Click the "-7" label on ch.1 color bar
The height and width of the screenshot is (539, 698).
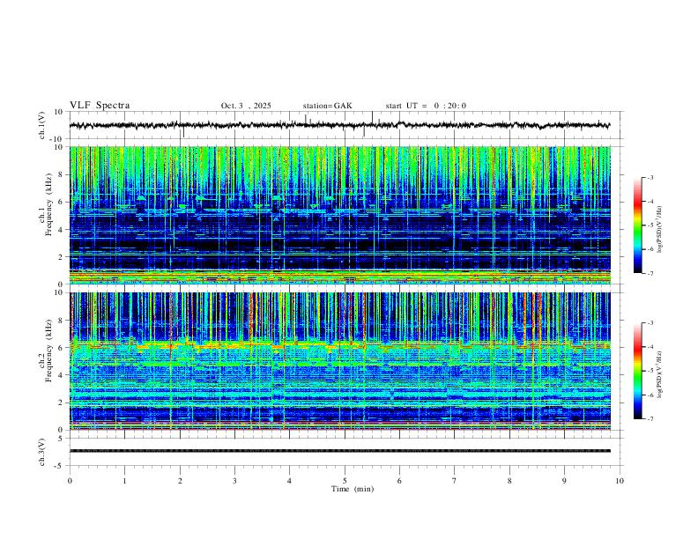(x=650, y=273)
